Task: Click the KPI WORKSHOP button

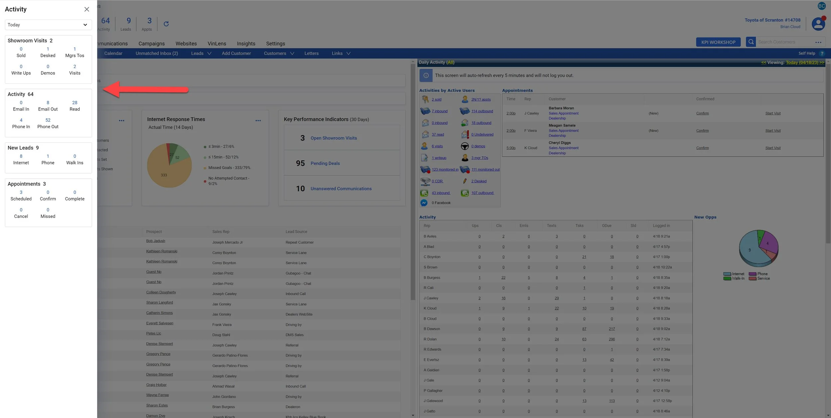Action: point(718,42)
